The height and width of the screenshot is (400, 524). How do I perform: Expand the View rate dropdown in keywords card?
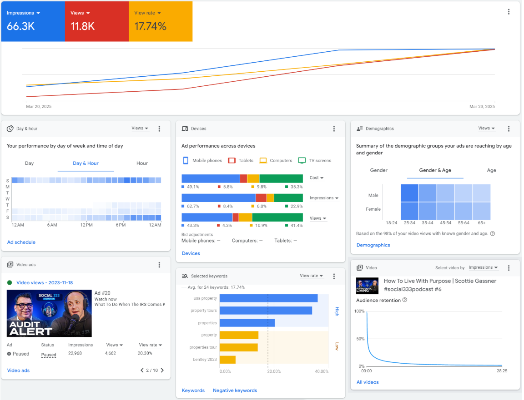click(x=312, y=276)
